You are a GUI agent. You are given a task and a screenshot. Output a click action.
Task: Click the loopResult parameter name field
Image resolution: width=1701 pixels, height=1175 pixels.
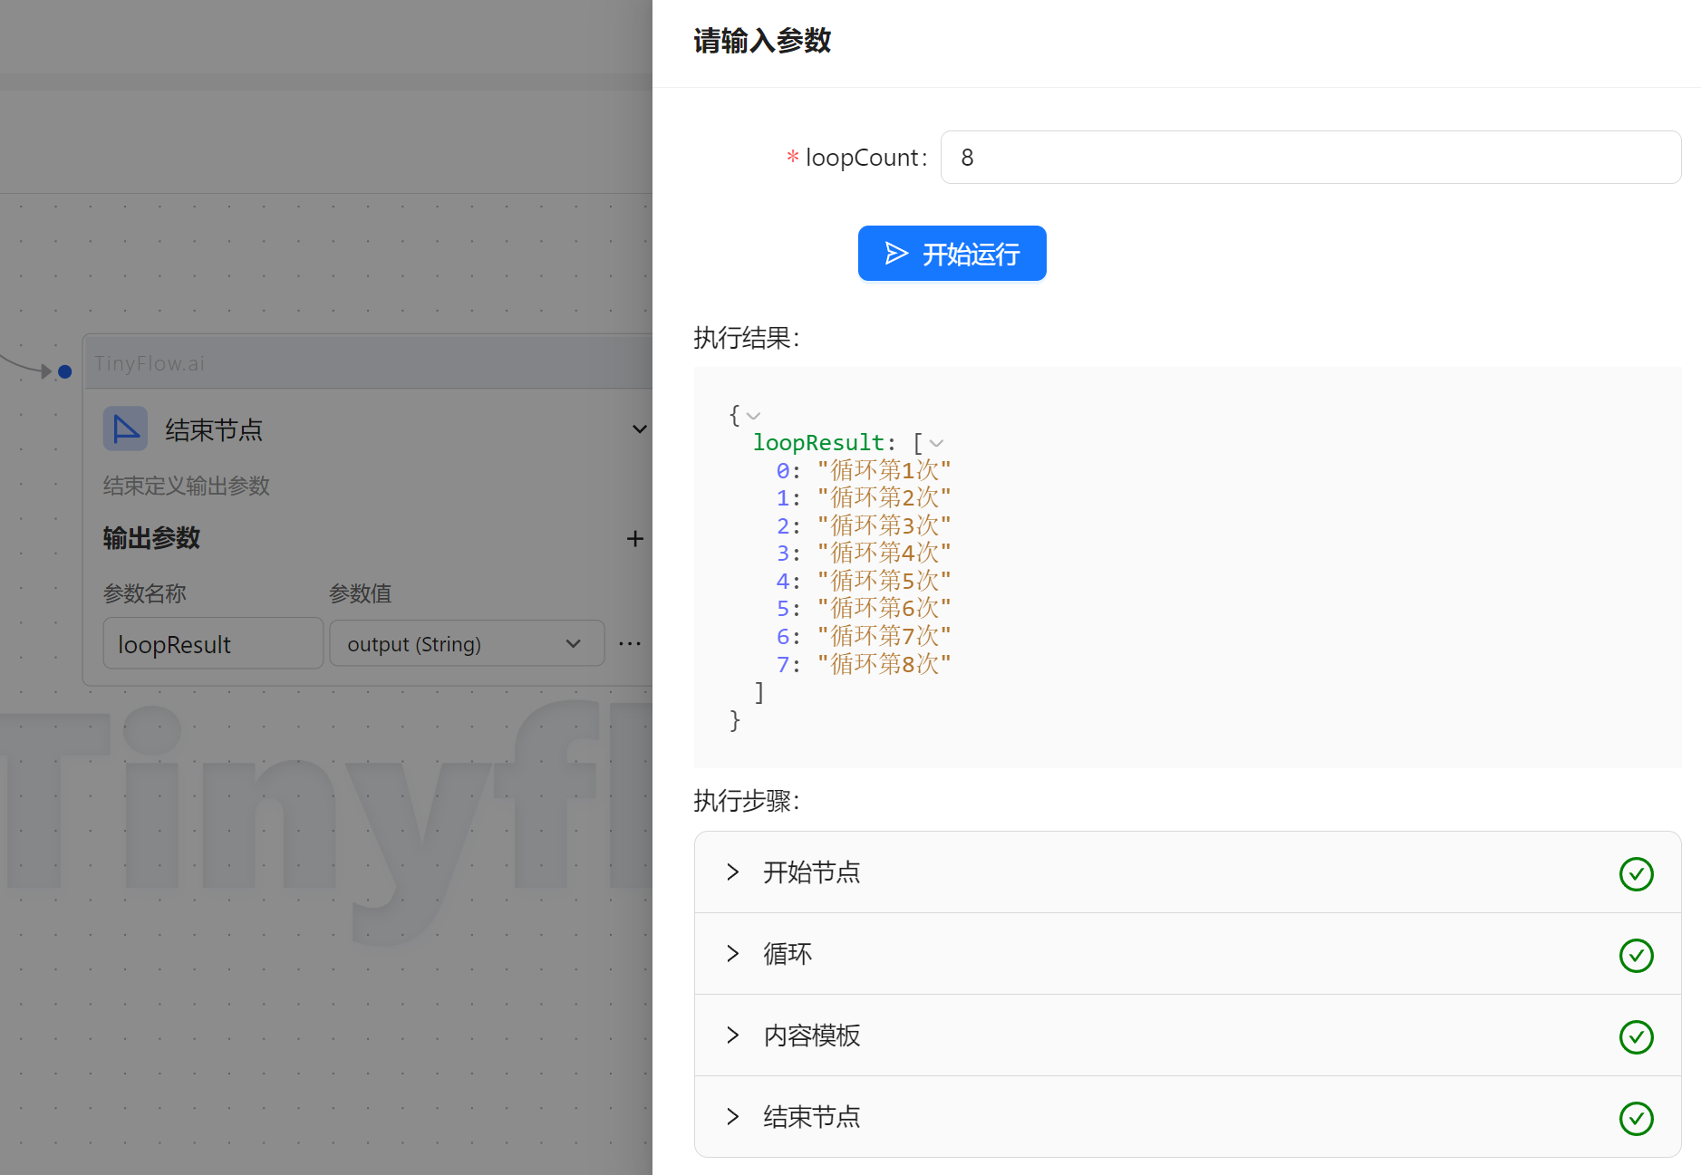(x=213, y=644)
